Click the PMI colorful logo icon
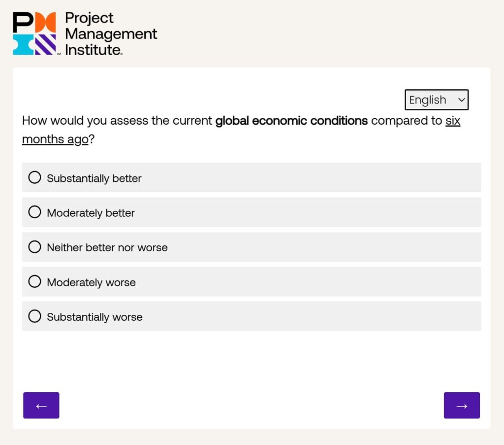The image size is (504, 445). coord(34,34)
